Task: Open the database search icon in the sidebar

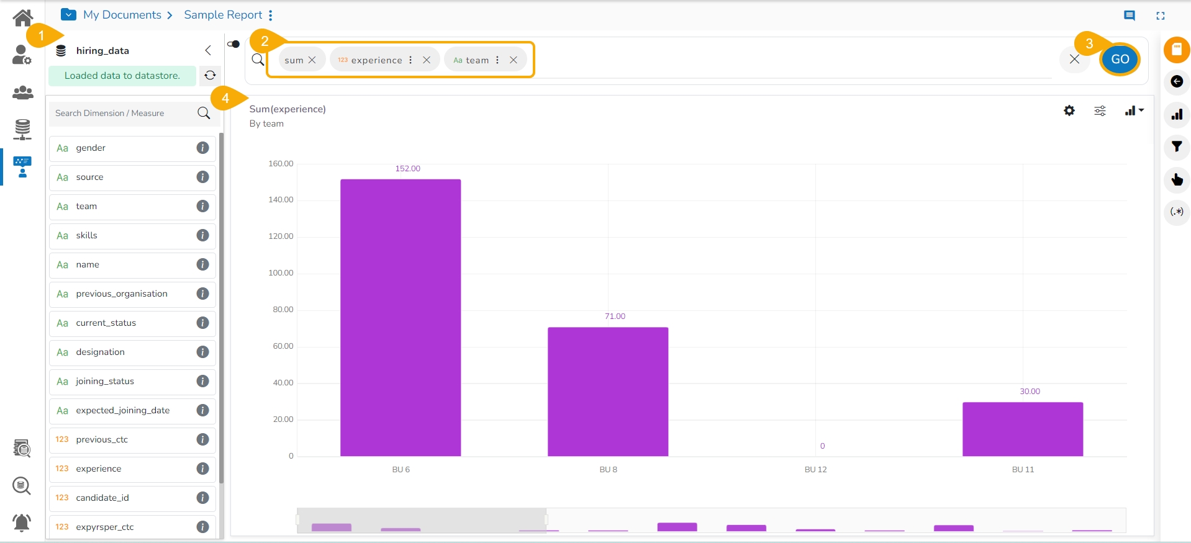Action: point(22,485)
